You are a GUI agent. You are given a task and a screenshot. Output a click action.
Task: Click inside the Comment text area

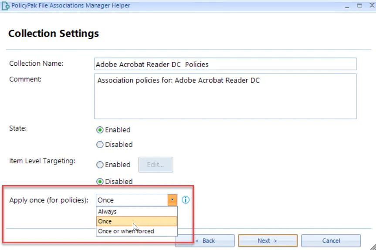[225, 96]
